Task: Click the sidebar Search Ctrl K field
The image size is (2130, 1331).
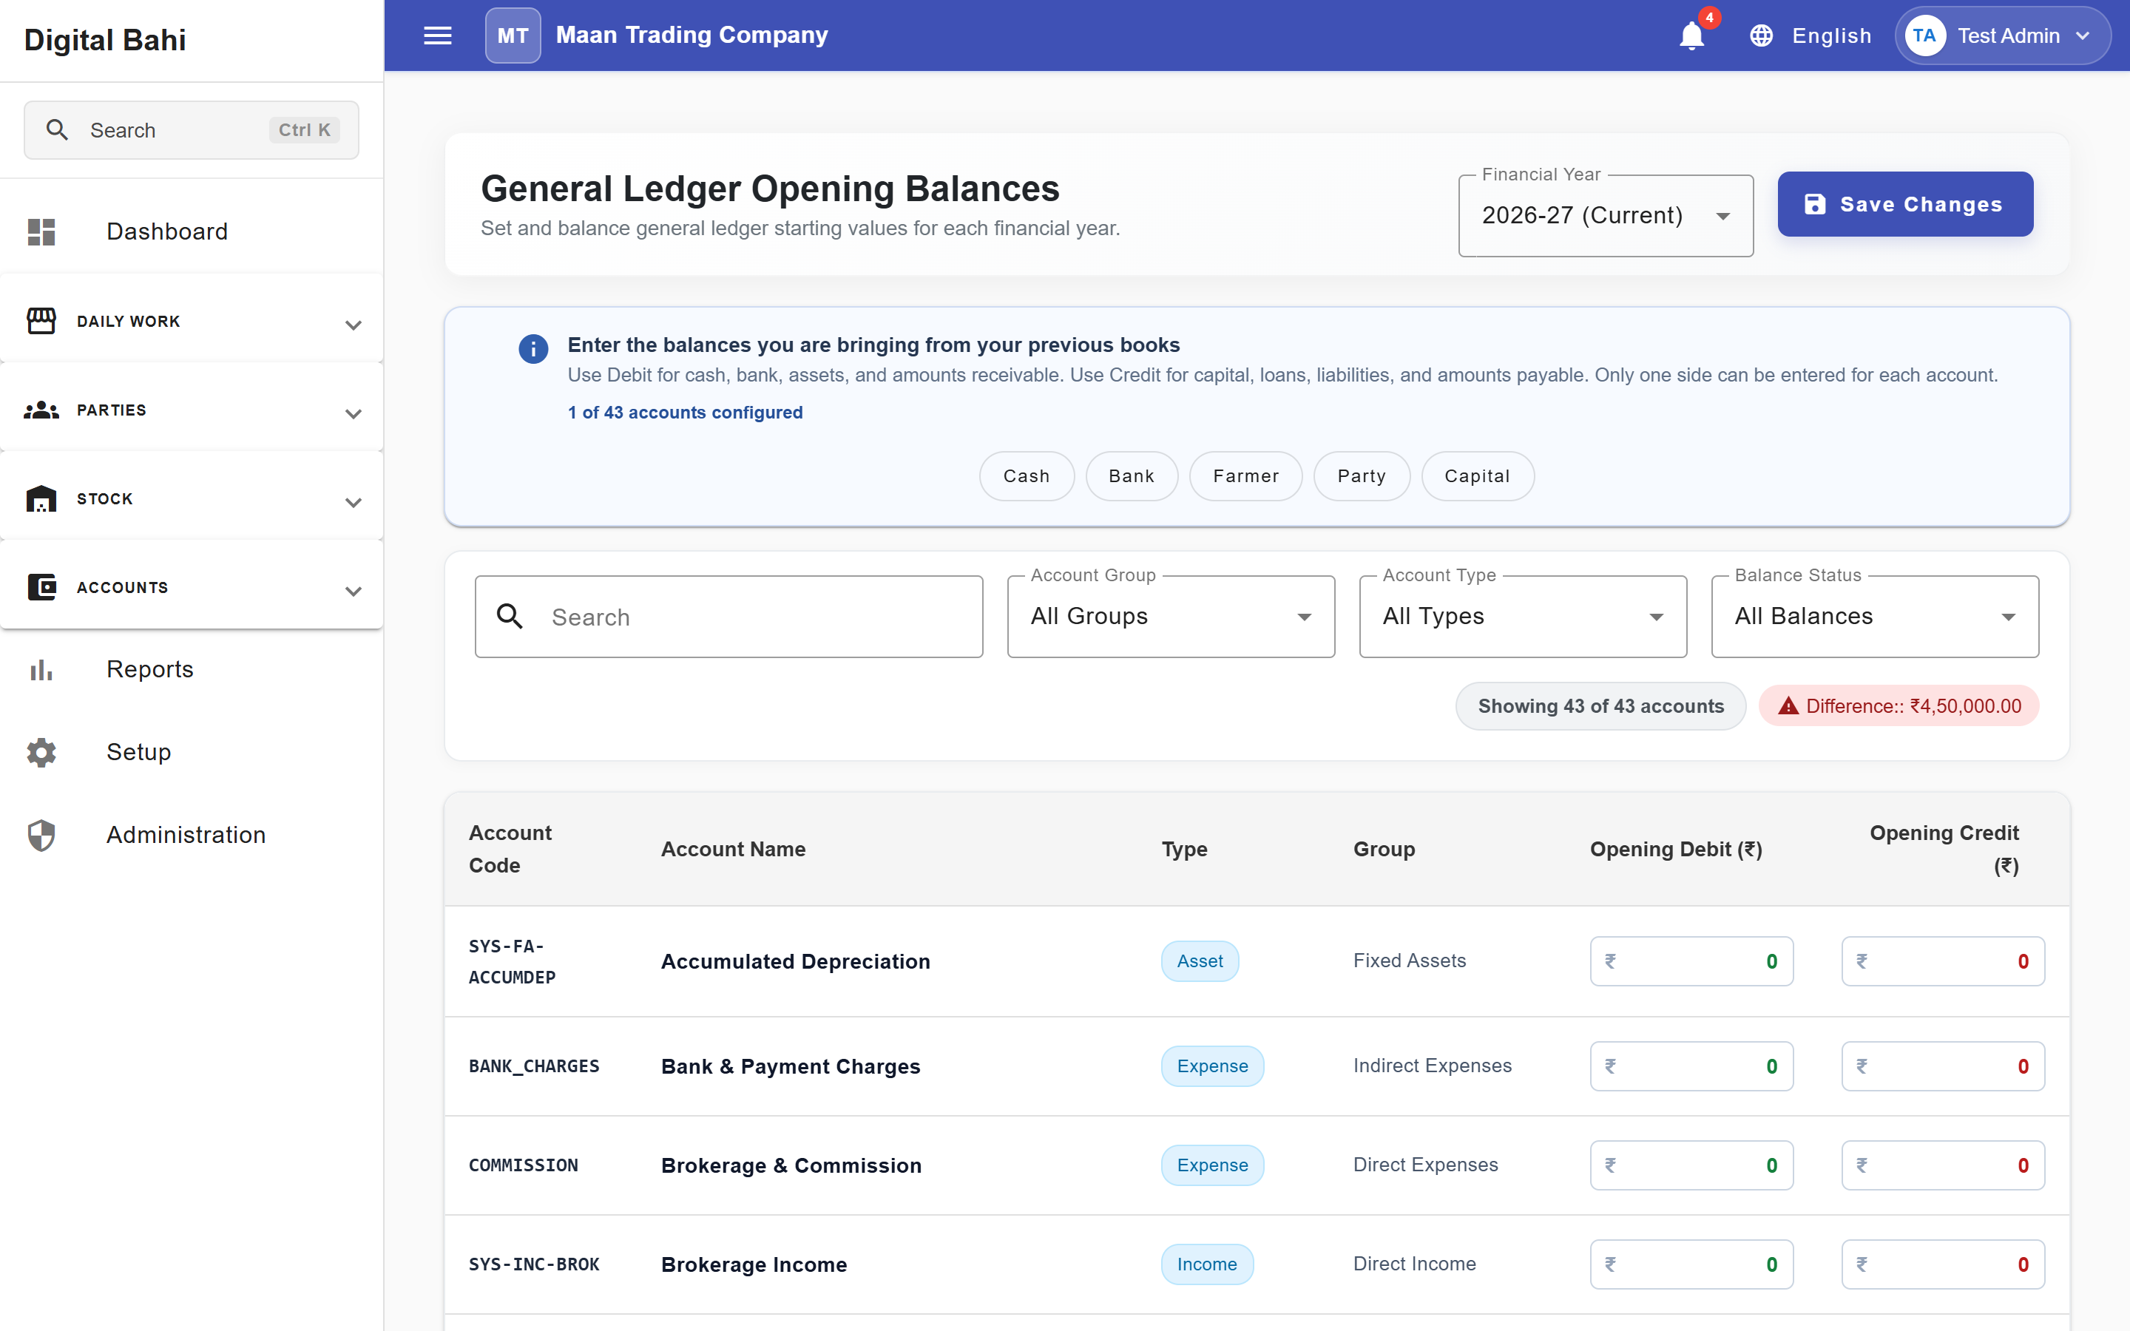Action: [191, 130]
